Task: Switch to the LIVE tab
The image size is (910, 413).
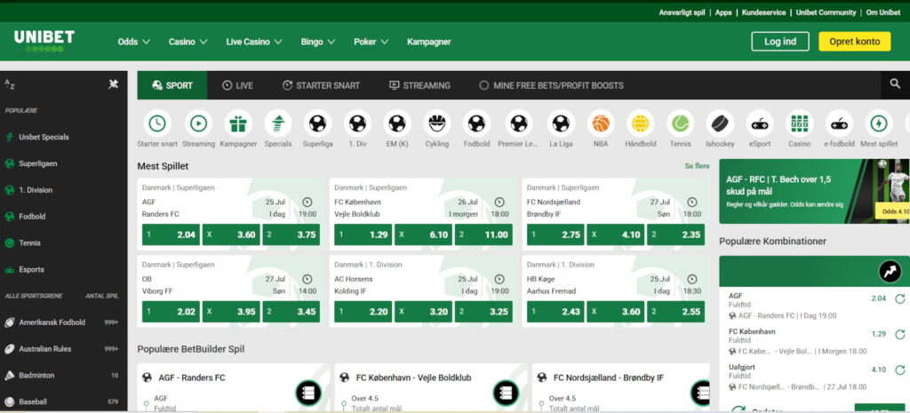Action: (x=238, y=85)
